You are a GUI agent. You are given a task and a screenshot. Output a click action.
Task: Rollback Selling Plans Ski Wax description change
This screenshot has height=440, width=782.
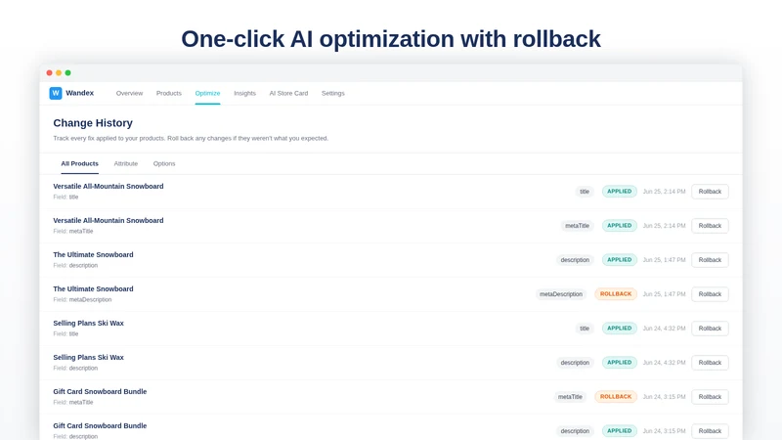[710, 363]
